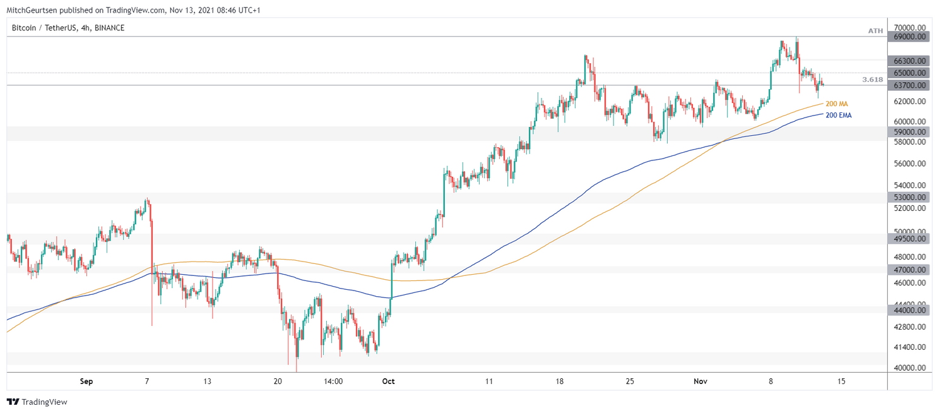Select the 59000.00 price label

coord(909,132)
